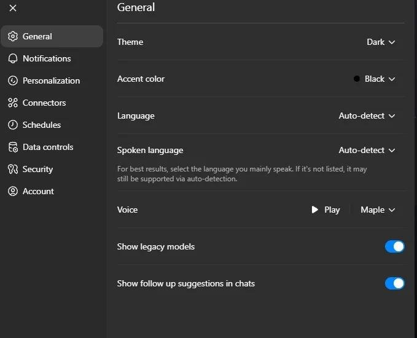The width and height of the screenshot is (417, 338).
Task: Click the Theme label
Action: (130, 42)
